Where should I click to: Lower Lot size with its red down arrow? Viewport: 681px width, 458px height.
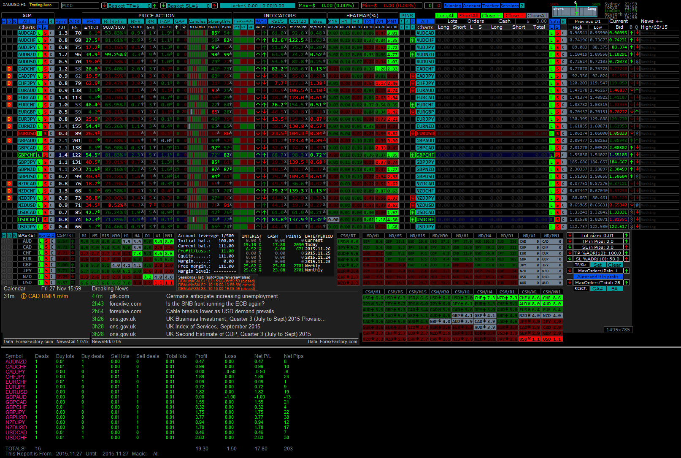pyautogui.click(x=570, y=236)
